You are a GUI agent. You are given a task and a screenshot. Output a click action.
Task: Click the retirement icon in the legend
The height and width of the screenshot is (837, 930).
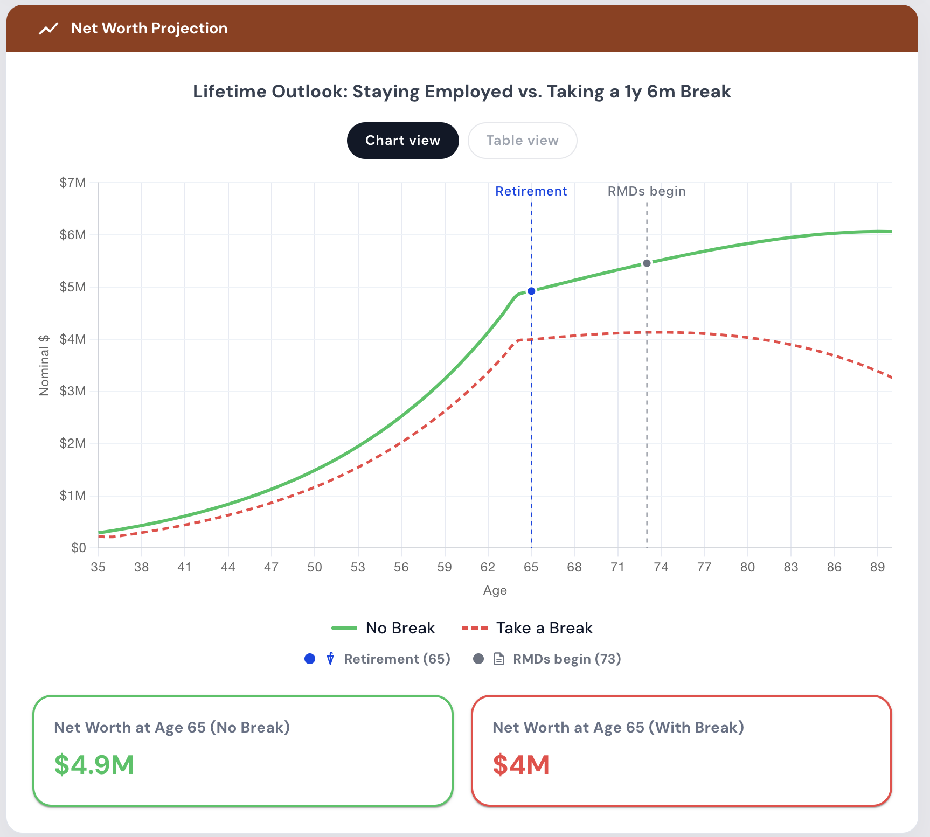point(330,659)
